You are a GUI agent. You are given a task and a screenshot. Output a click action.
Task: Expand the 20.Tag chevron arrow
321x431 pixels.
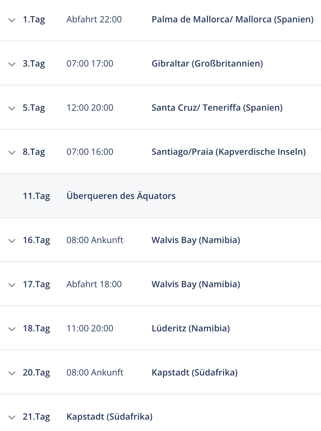pyautogui.click(x=12, y=374)
